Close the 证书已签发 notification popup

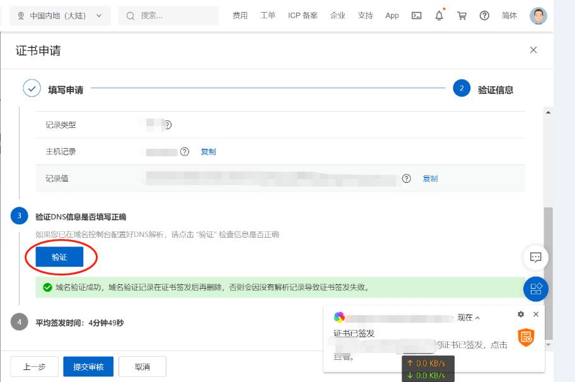tap(536, 314)
